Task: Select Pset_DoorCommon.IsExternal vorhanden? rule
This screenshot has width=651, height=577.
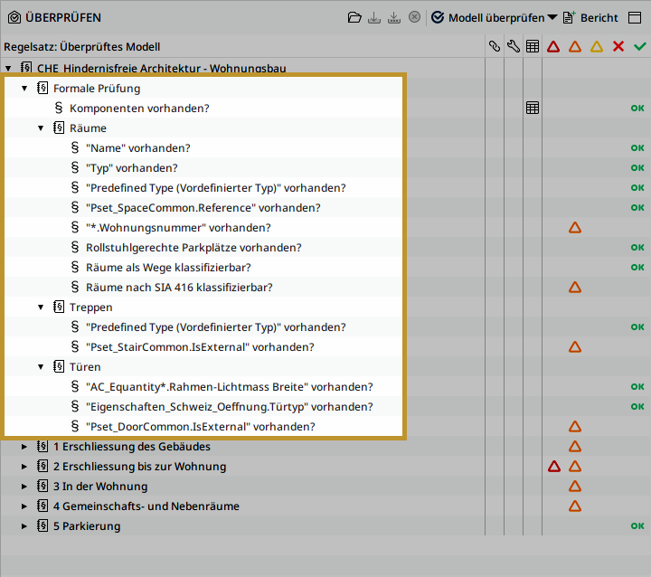Action: click(x=200, y=427)
